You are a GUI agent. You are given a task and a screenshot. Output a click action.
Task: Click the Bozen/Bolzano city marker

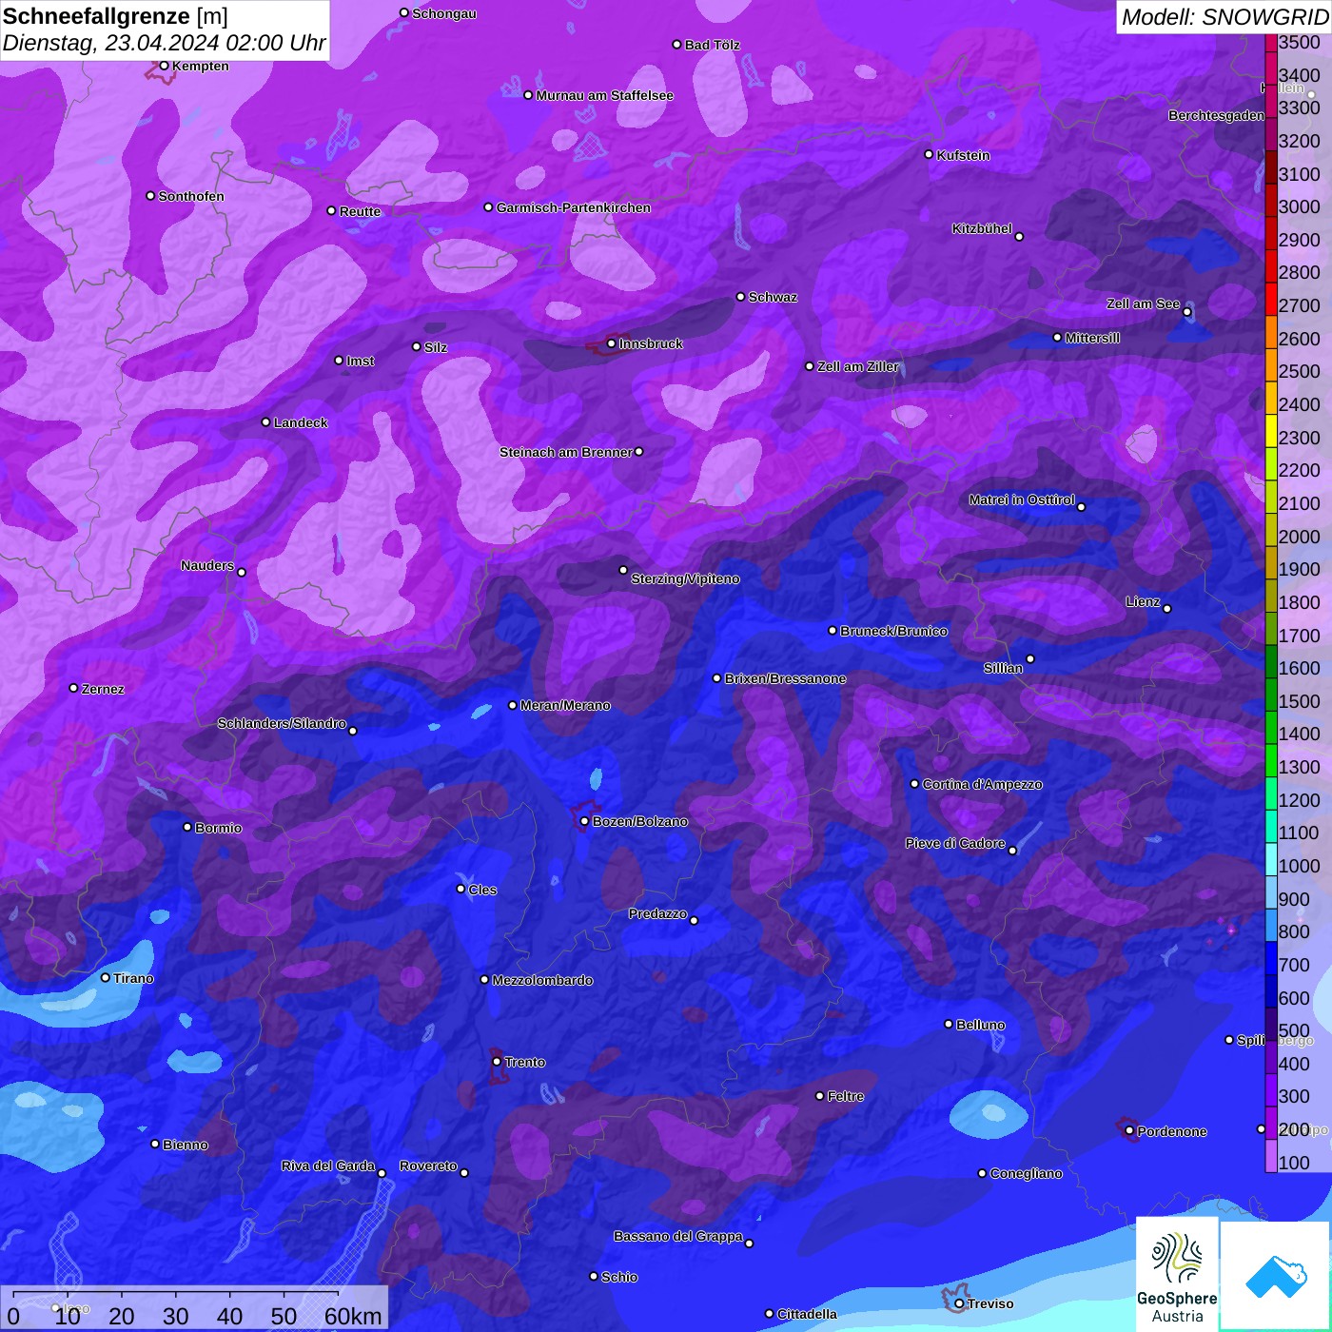(x=585, y=821)
